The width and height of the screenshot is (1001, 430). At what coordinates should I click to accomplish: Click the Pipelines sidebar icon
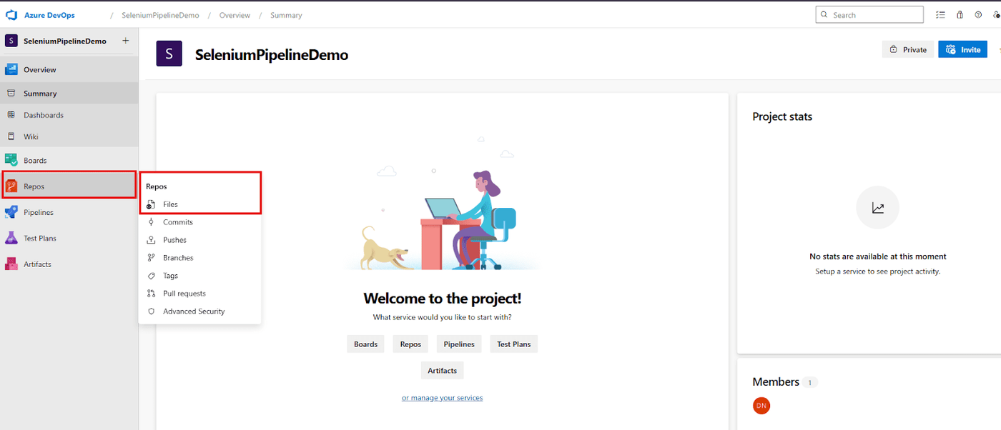(x=11, y=212)
